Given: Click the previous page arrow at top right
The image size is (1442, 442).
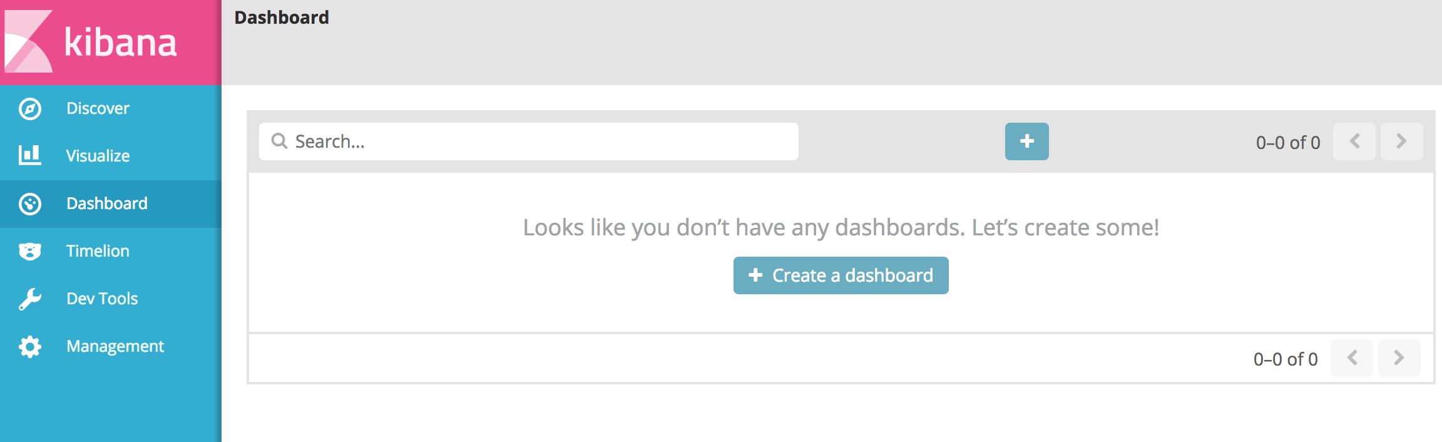Looking at the screenshot, I should [x=1354, y=141].
